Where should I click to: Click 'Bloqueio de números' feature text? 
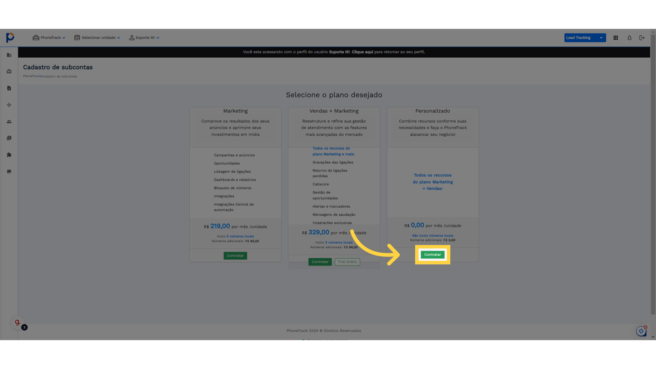(x=232, y=188)
